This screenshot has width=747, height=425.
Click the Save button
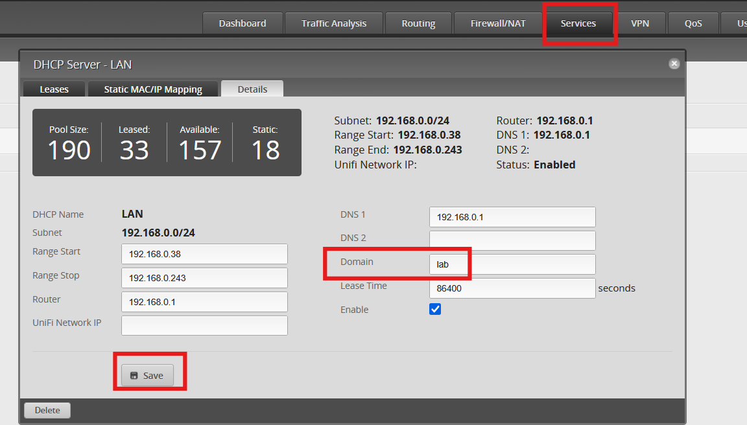tap(147, 376)
